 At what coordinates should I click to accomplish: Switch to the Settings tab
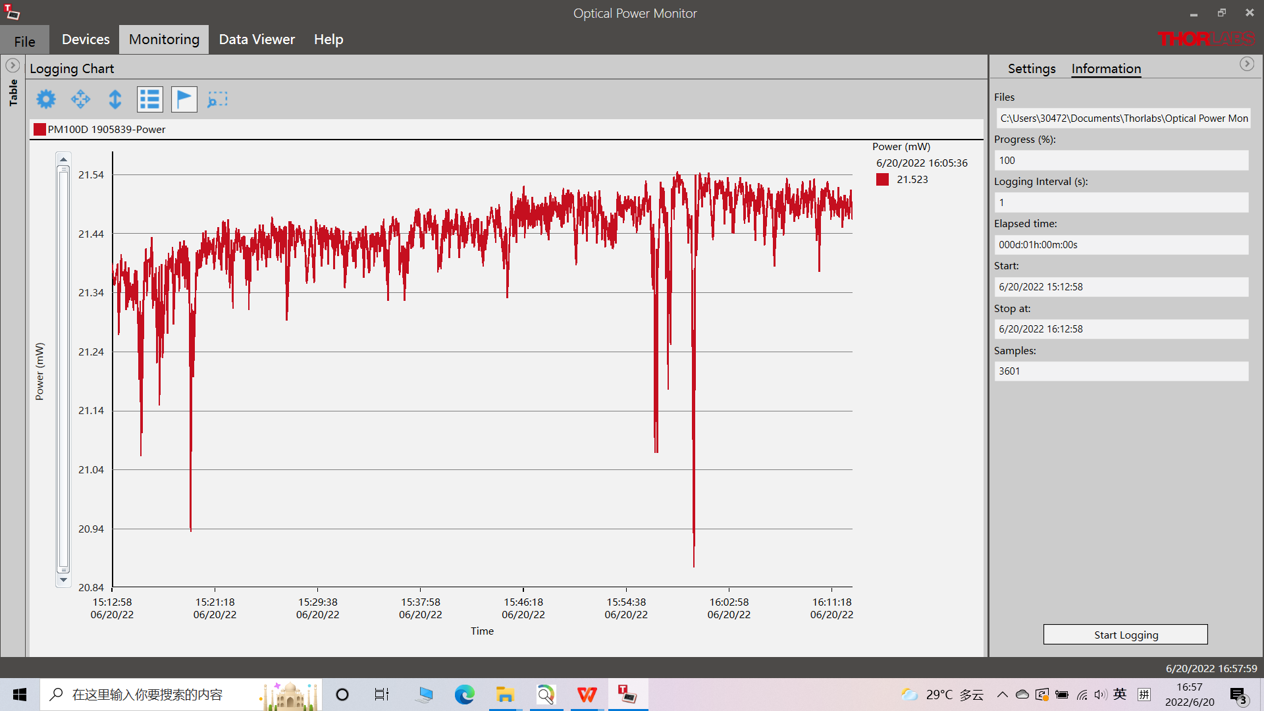pos(1031,68)
